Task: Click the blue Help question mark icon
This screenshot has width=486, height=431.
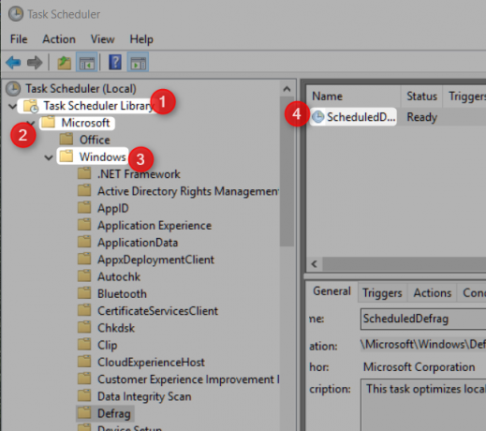Action: point(115,62)
